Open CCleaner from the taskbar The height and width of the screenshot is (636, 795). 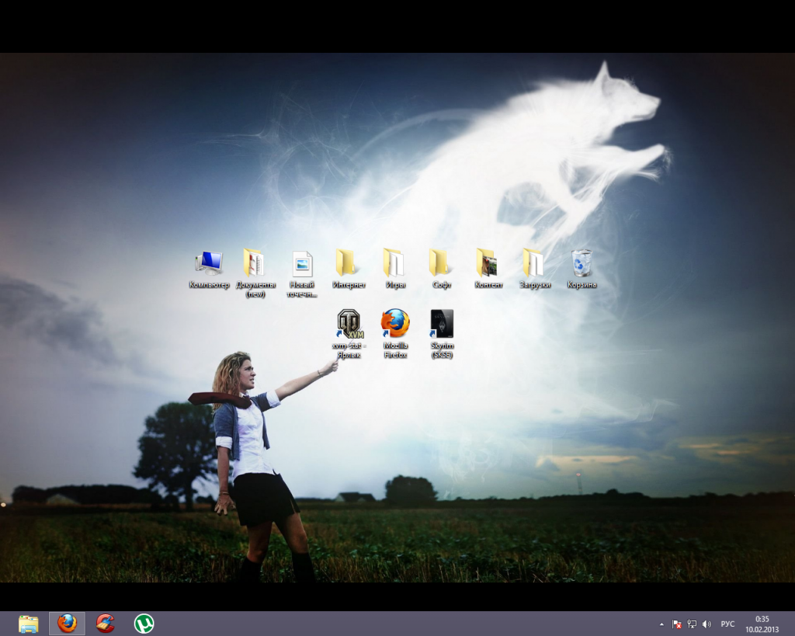(x=105, y=624)
